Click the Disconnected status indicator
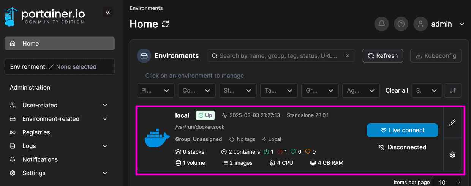The height and width of the screenshot is (186, 471). (402, 147)
